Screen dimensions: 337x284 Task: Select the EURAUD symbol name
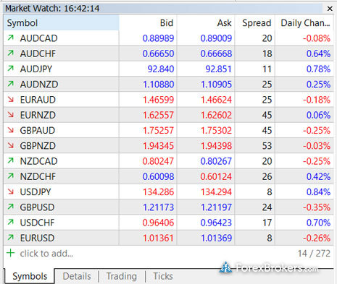point(38,100)
